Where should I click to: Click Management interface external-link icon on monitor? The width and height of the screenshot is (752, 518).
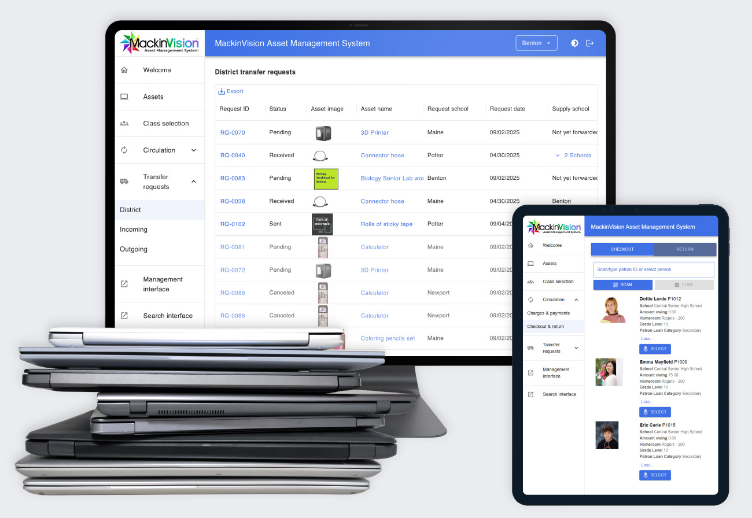click(x=124, y=284)
